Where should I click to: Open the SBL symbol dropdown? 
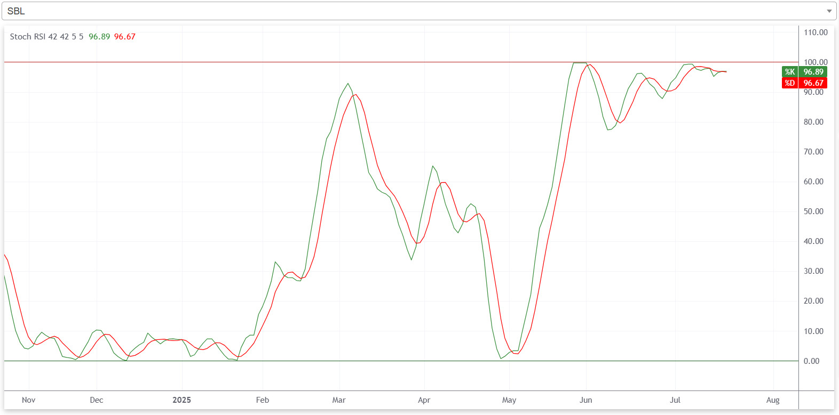(x=419, y=11)
